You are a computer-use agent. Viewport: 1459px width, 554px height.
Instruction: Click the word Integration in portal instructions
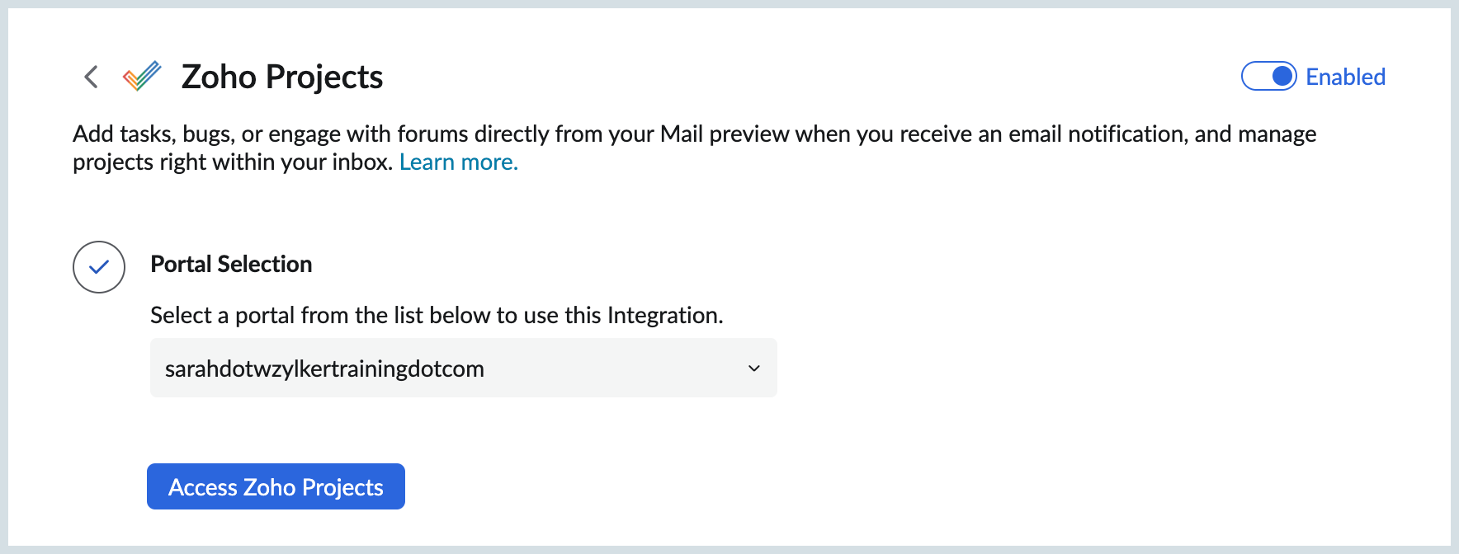click(x=663, y=315)
